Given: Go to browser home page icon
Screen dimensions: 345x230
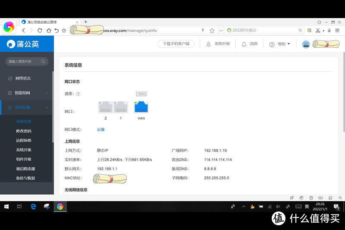Looking at the screenshot, I should (x=49, y=31).
